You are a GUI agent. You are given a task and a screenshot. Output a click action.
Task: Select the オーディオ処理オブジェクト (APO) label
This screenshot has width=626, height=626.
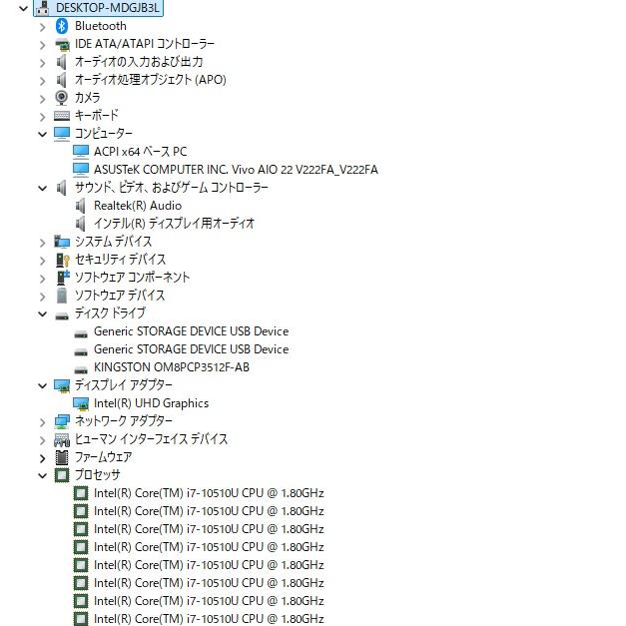click(151, 80)
